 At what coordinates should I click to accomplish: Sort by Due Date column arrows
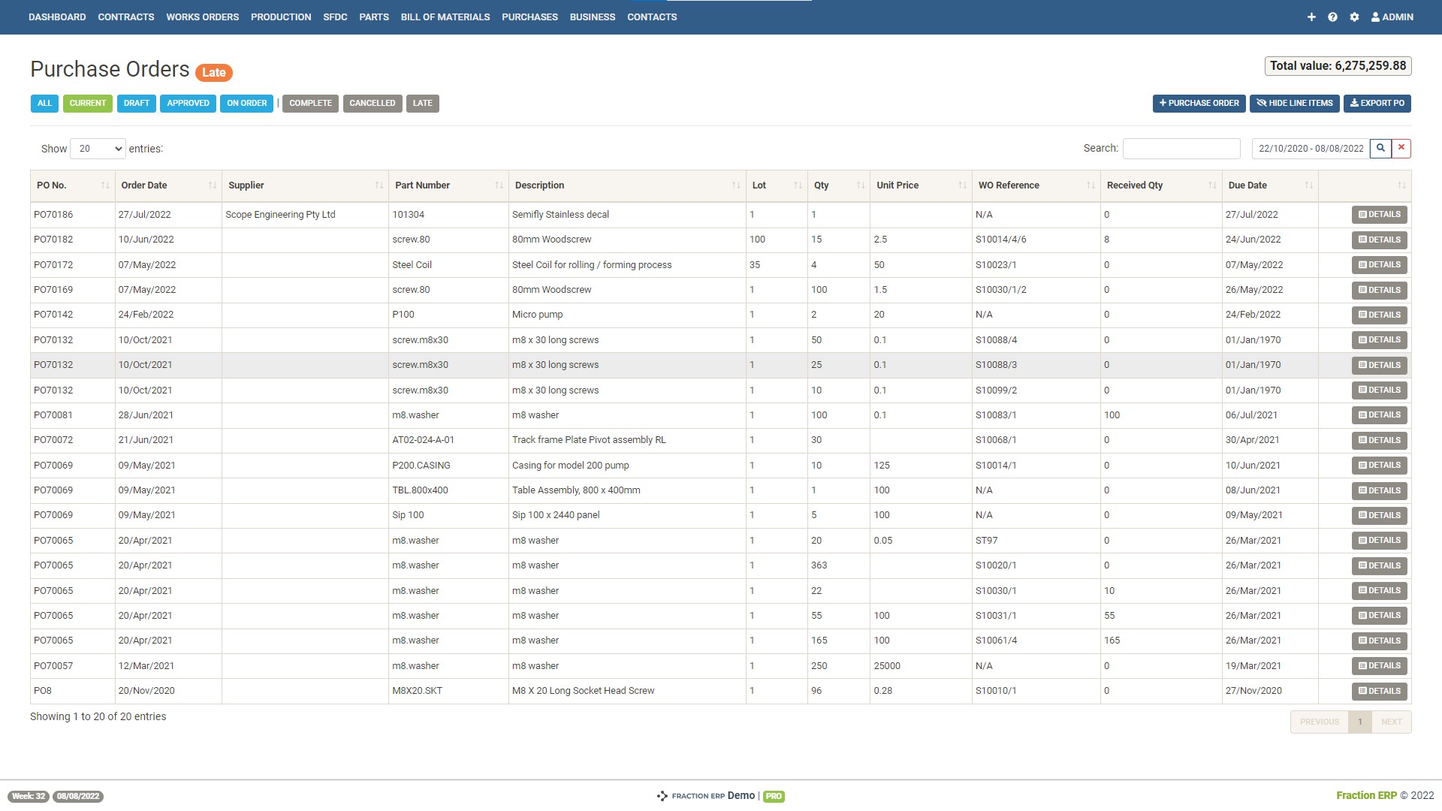coord(1309,185)
